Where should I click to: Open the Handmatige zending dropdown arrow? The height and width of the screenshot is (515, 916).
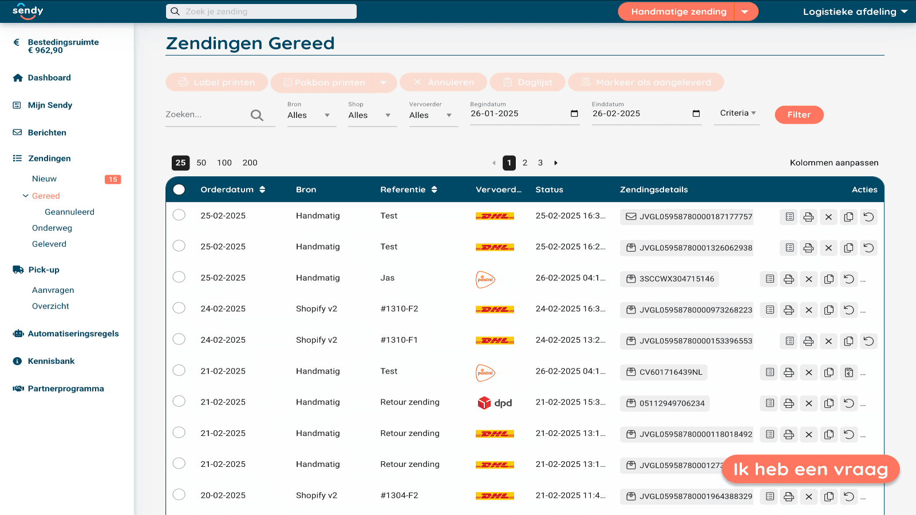click(745, 11)
